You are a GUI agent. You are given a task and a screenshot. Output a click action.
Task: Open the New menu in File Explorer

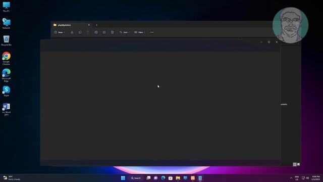click(x=60, y=32)
